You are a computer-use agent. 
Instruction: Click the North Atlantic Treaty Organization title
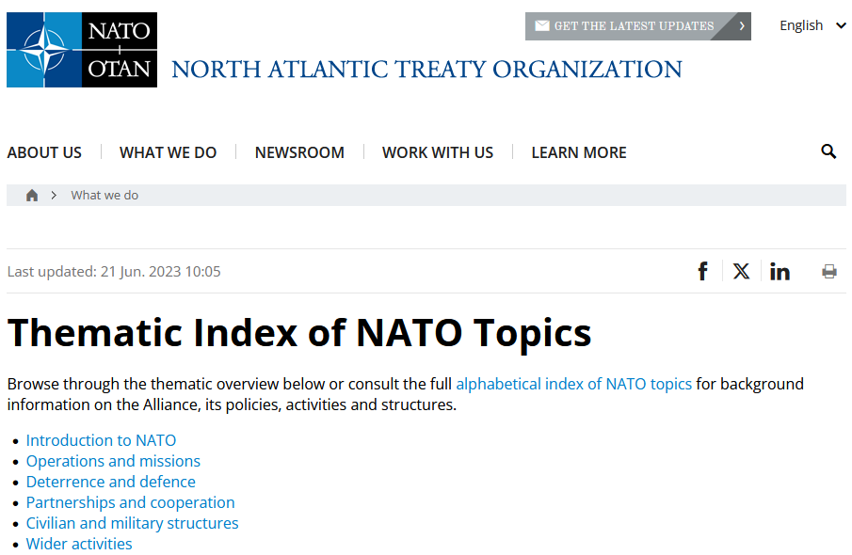[x=426, y=70]
